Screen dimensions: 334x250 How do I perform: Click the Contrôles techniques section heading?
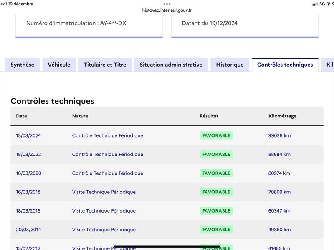click(x=52, y=101)
